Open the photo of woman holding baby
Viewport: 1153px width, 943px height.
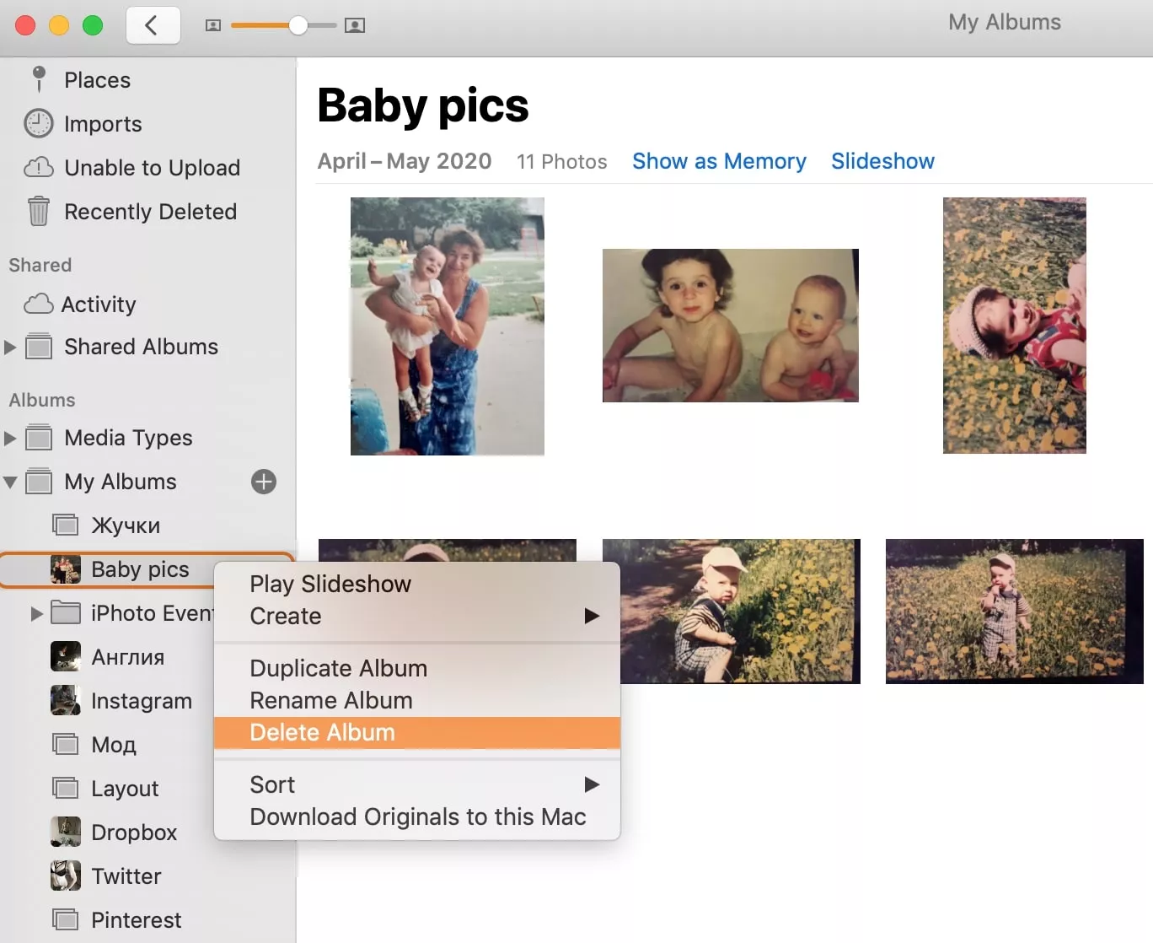click(x=448, y=326)
